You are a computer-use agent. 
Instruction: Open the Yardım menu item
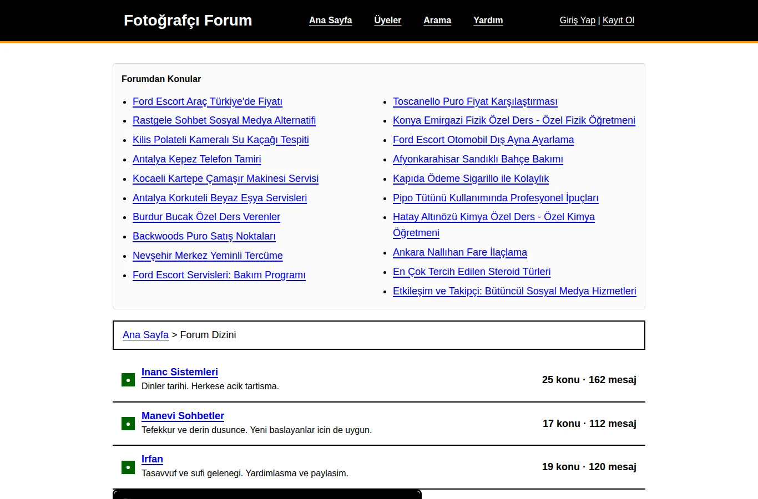tap(488, 21)
